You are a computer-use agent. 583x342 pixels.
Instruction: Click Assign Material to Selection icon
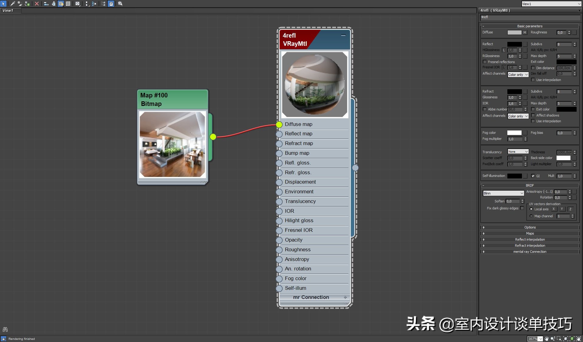click(x=27, y=4)
